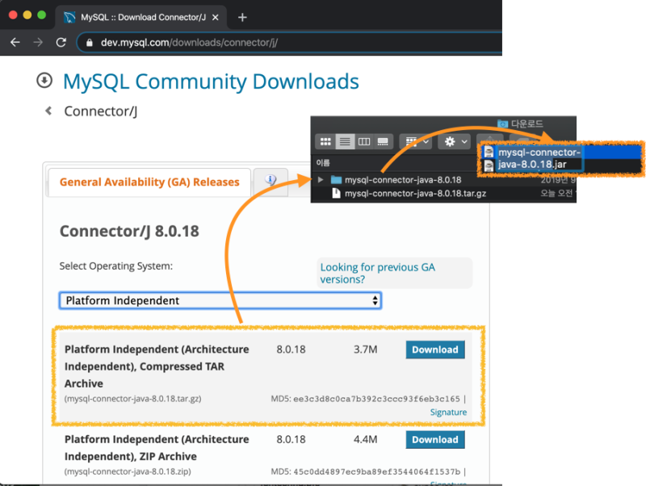Click the download arrow icon beside MySQL Community Downloads
The image size is (646, 486).
pyautogui.click(x=43, y=81)
